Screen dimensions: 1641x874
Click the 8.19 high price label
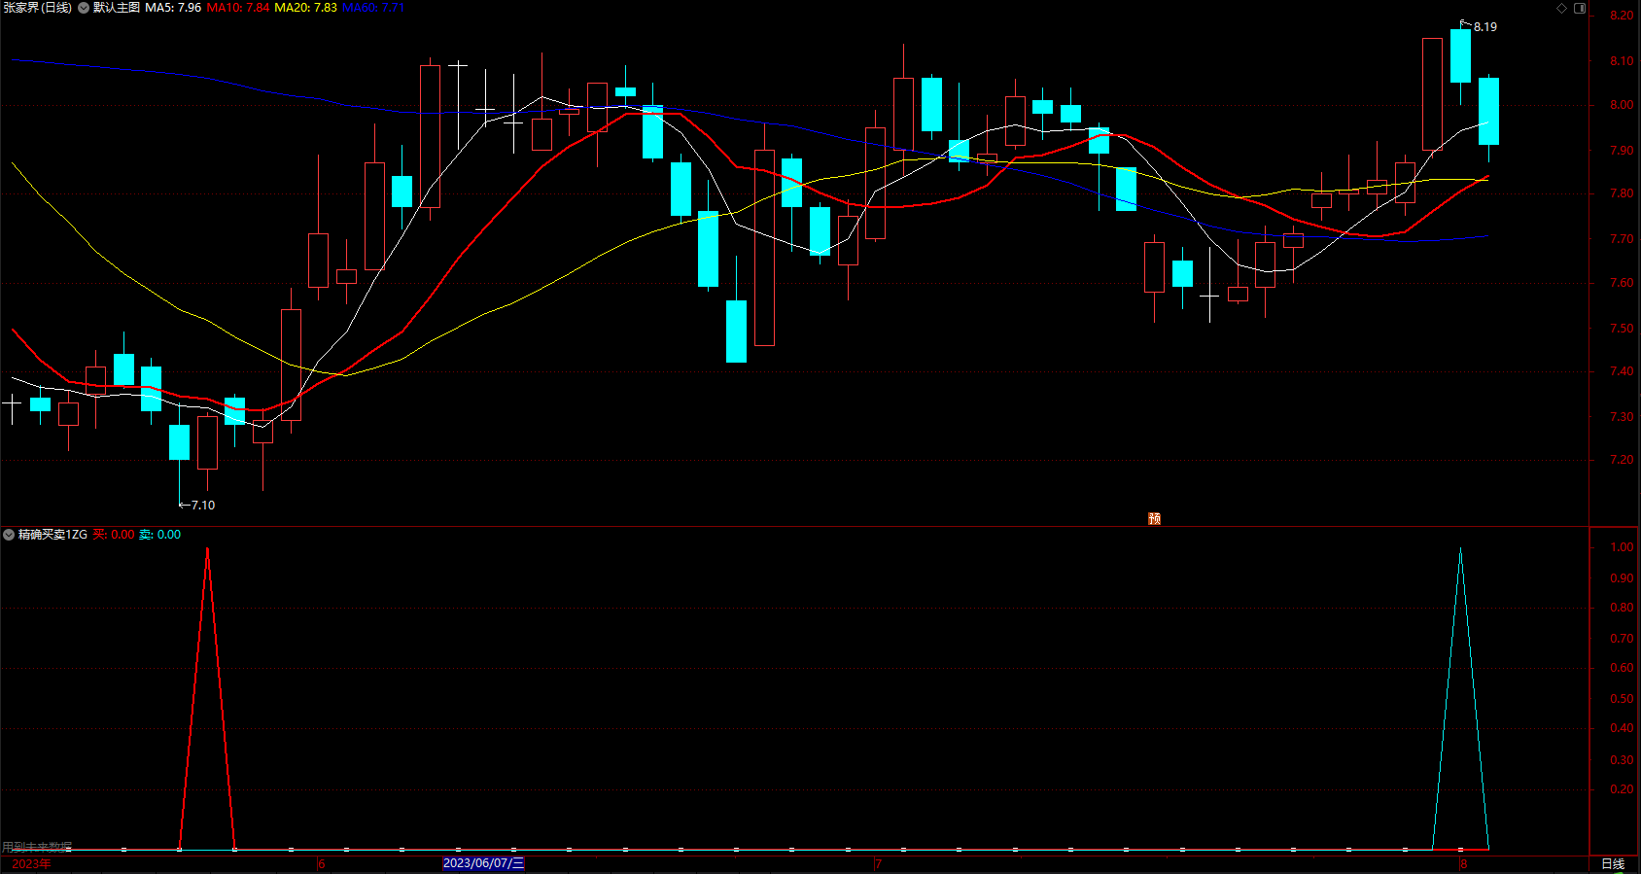pos(1484,27)
